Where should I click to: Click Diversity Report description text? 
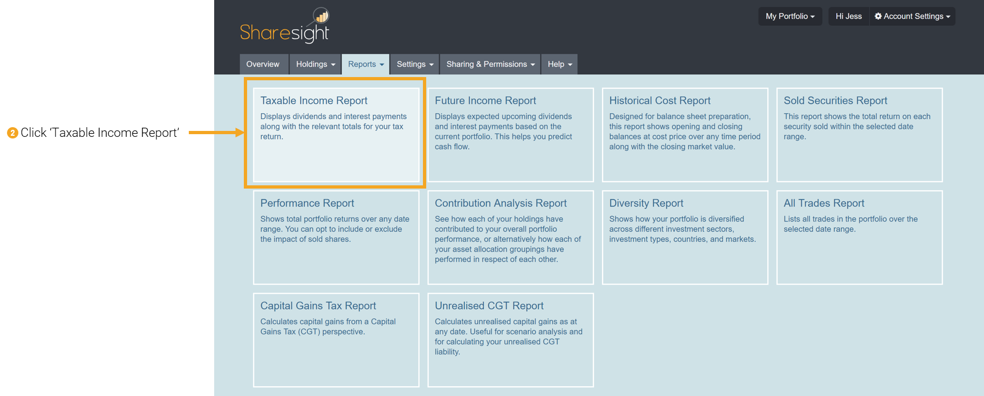click(682, 229)
